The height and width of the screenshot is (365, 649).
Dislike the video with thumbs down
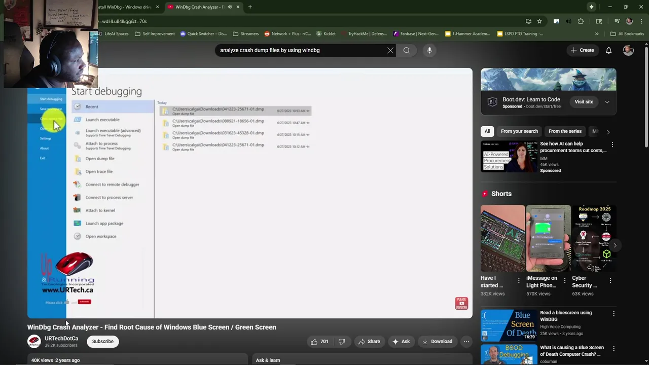[342, 342]
